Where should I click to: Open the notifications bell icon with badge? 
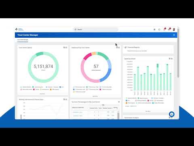[164, 29]
